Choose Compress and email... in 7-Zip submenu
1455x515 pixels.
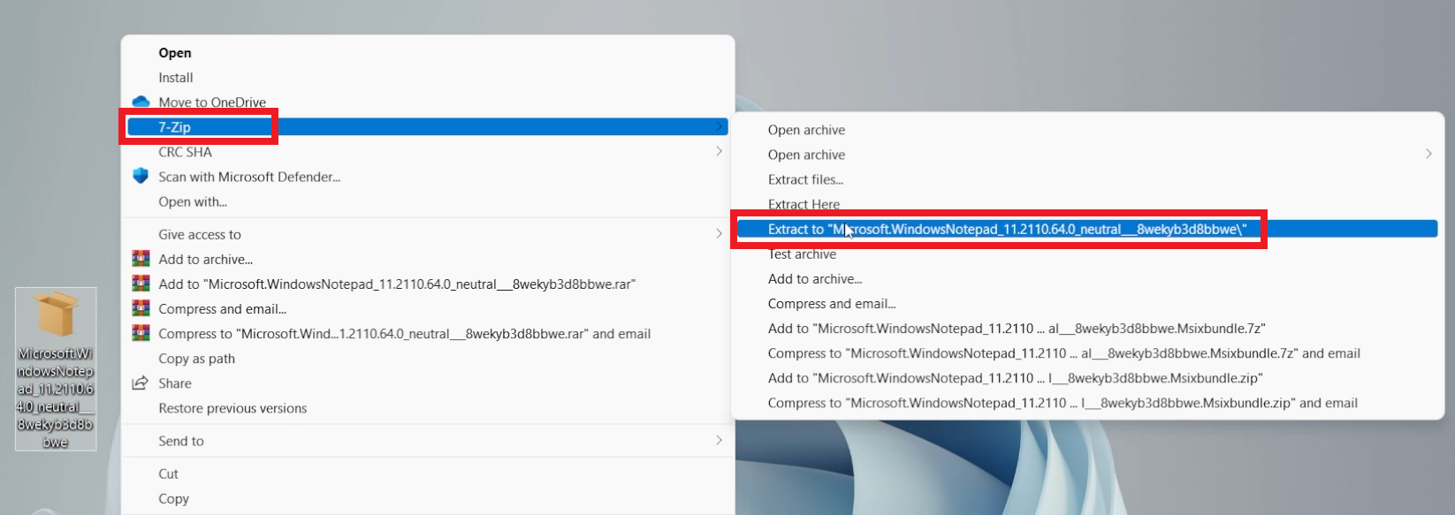832,303
